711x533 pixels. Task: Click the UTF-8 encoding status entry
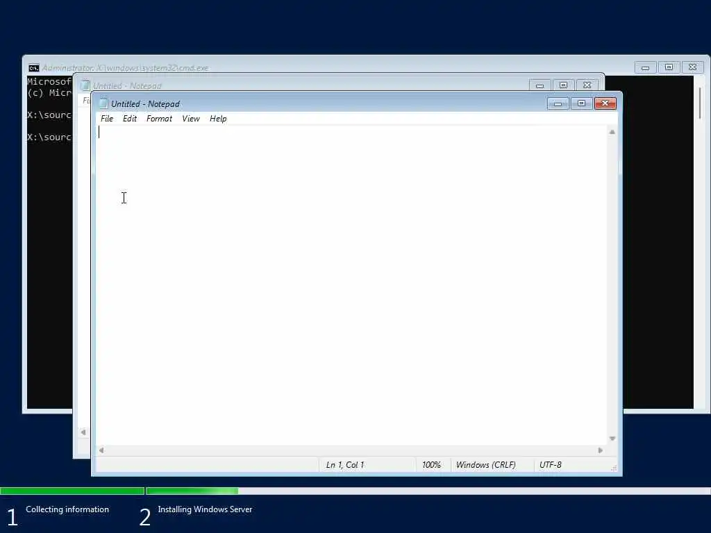551,464
